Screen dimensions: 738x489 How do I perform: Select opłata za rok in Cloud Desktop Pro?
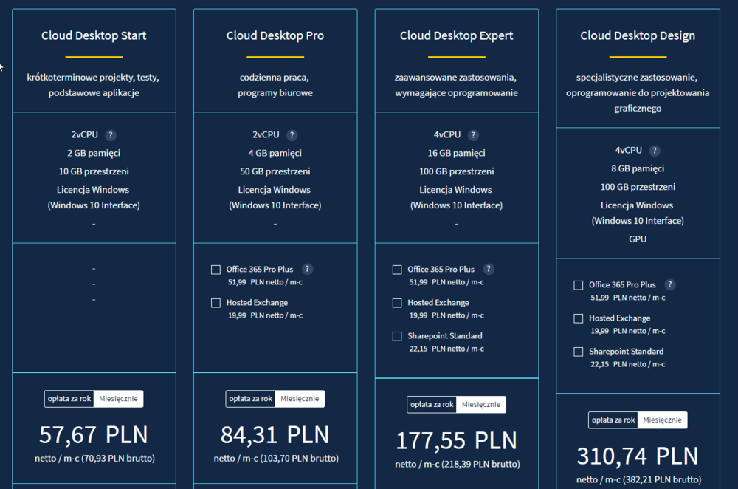pos(250,399)
